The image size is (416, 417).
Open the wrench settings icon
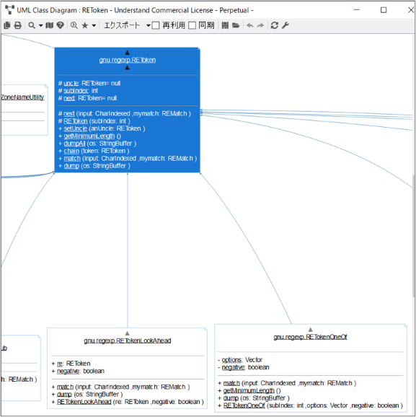[x=286, y=25]
